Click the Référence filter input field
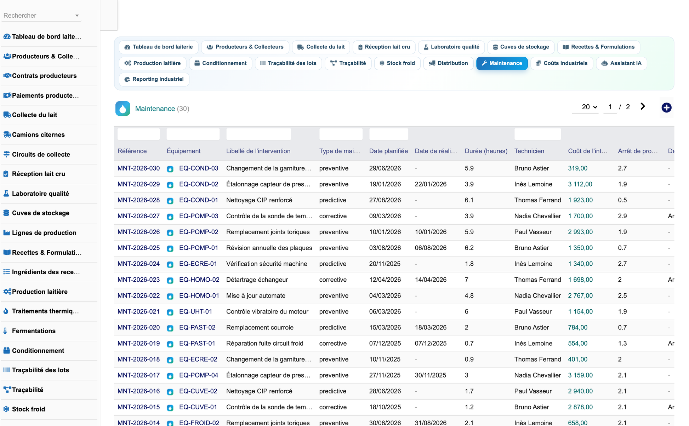The height and width of the screenshot is (426, 689). coord(138,134)
